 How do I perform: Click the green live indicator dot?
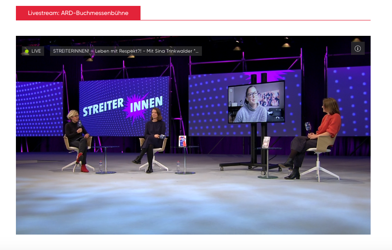pyautogui.click(x=27, y=51)
